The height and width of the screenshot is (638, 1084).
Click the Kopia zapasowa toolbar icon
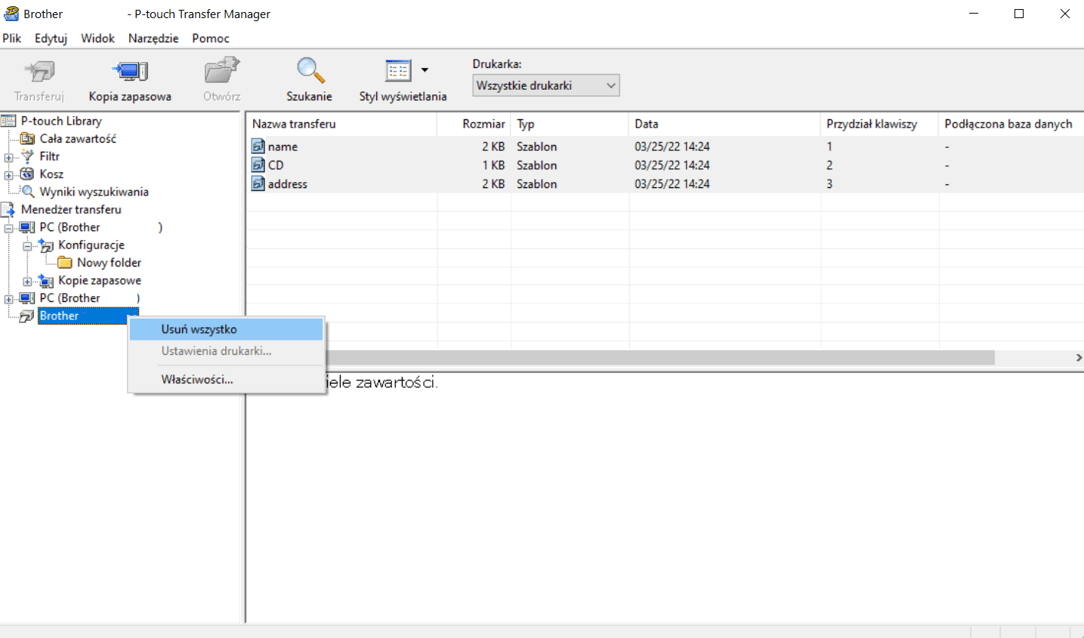pos(130,72)
